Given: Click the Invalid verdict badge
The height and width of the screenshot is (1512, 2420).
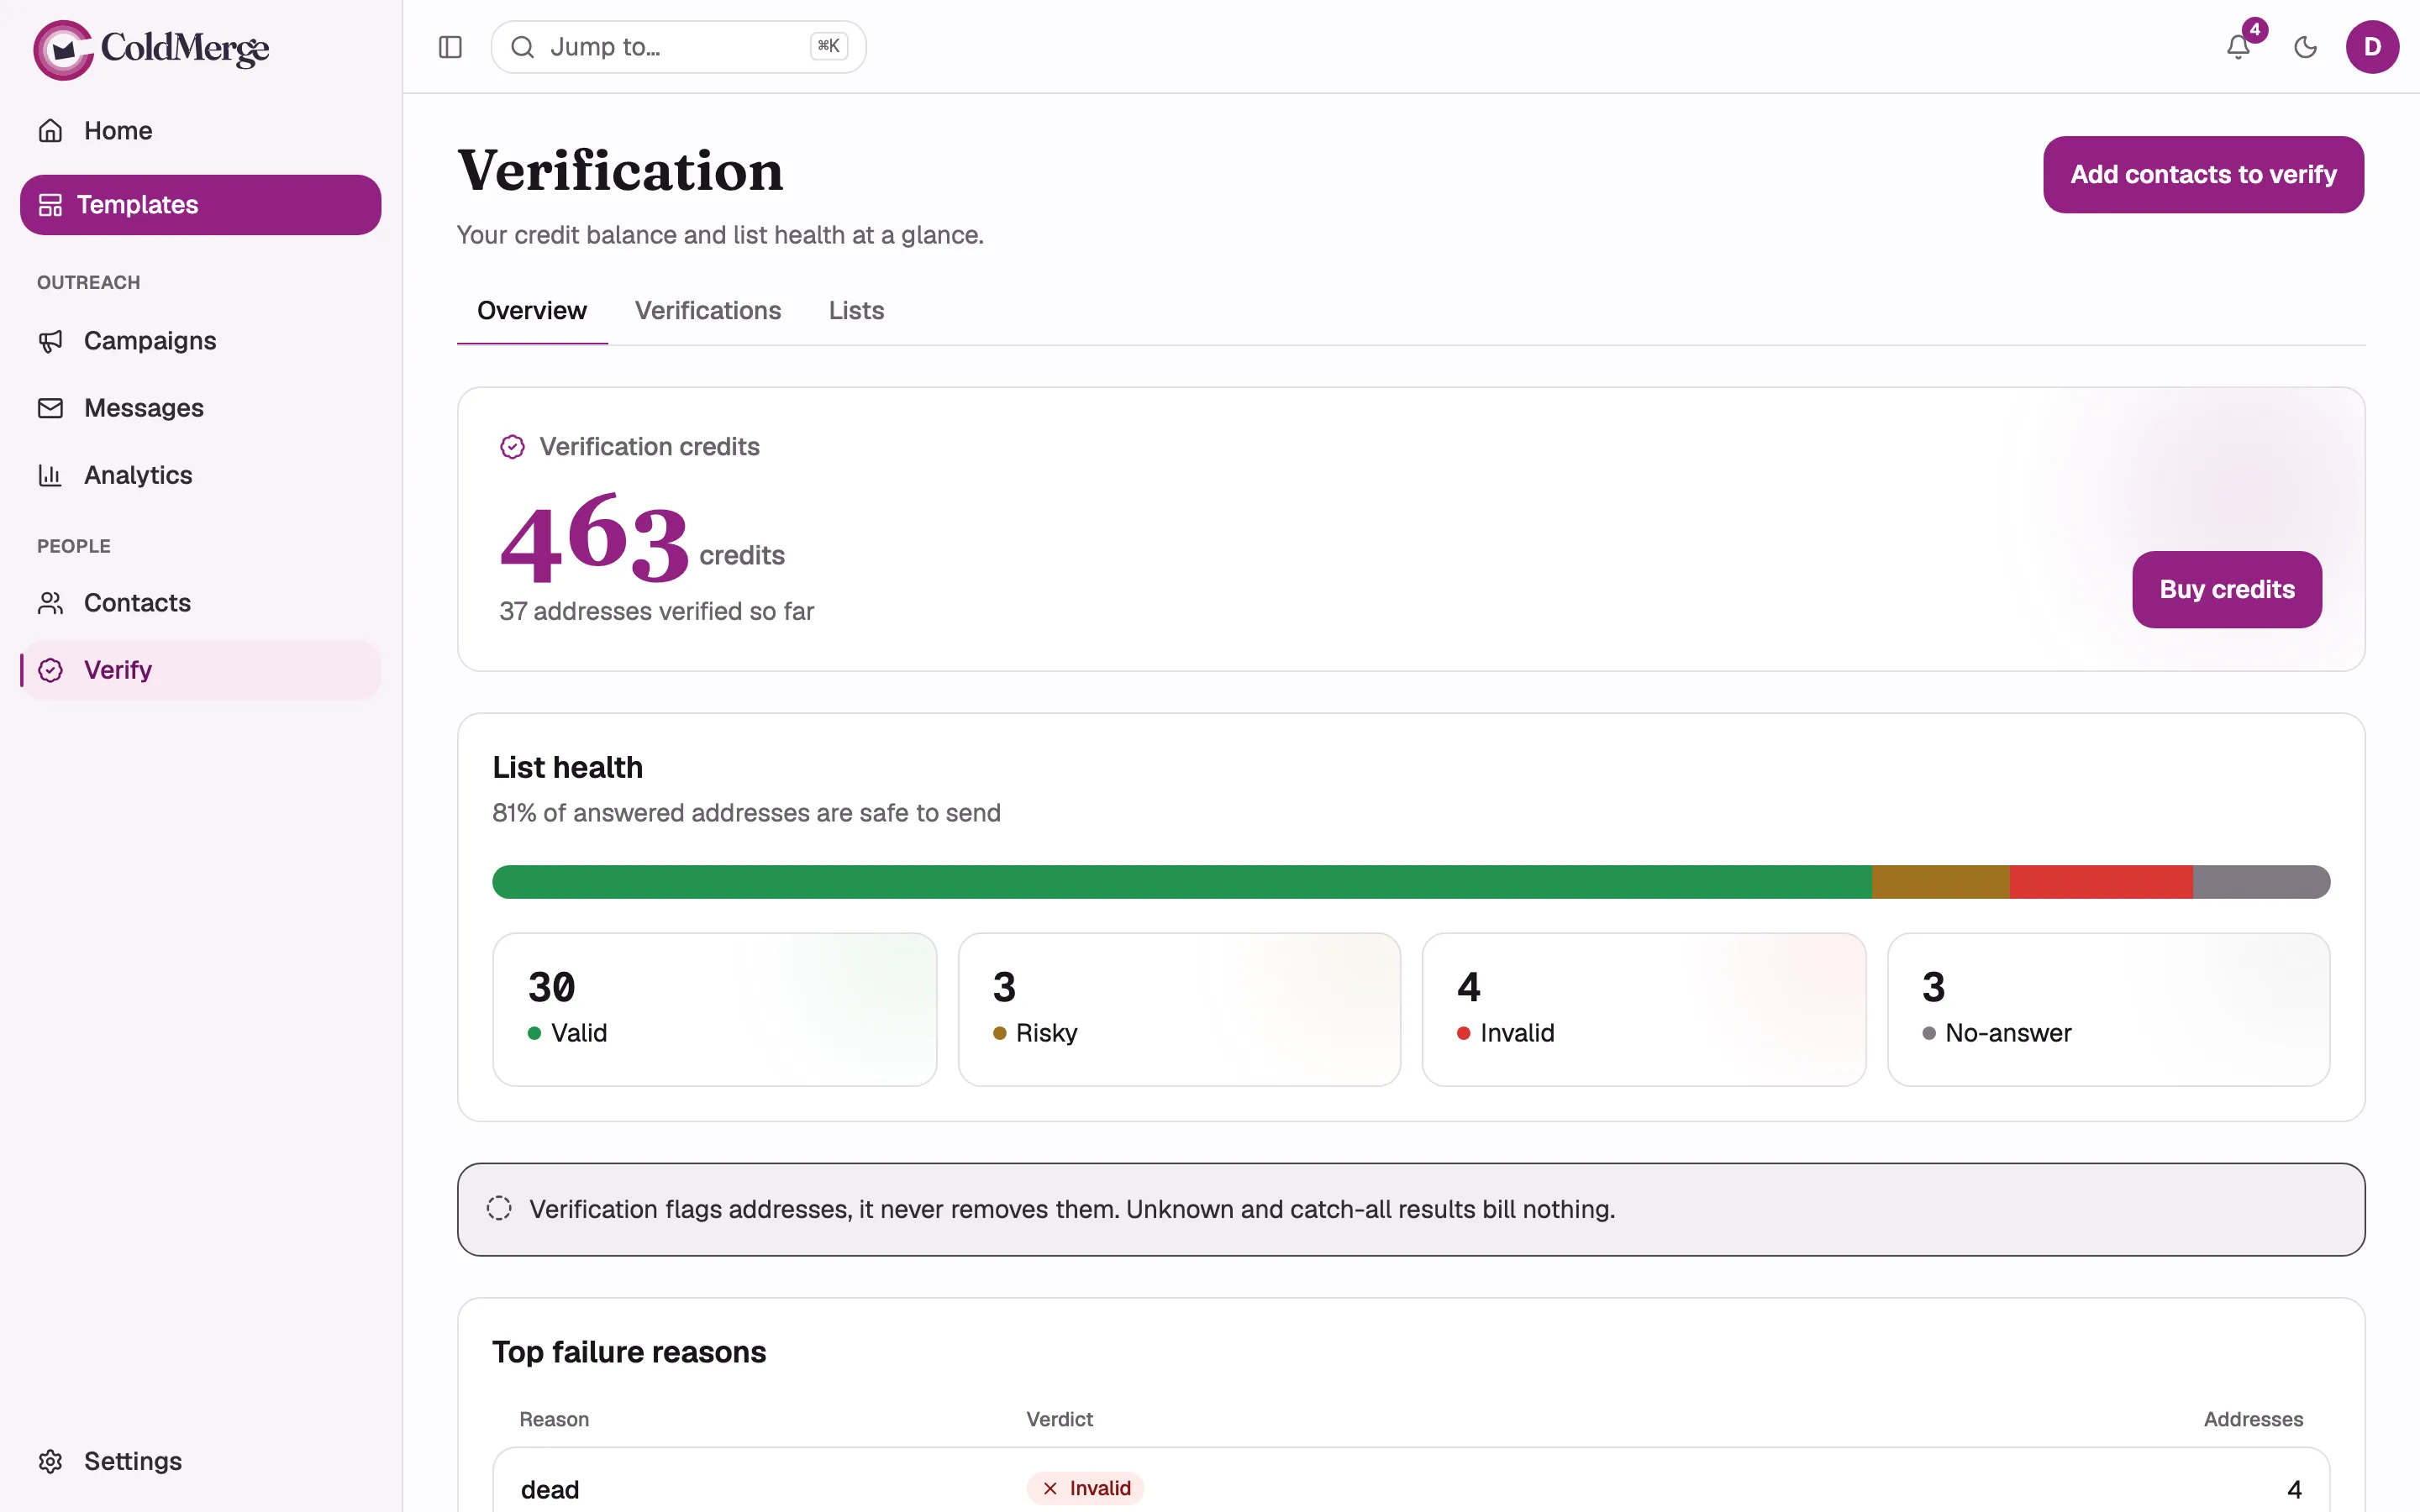Looking at the screenshot, I should pos(1085,1488).
